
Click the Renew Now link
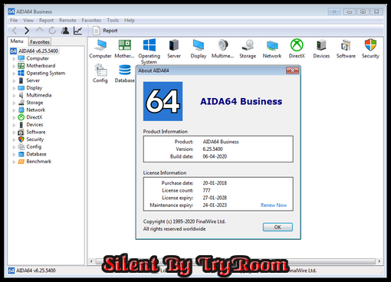click(274, 205)
